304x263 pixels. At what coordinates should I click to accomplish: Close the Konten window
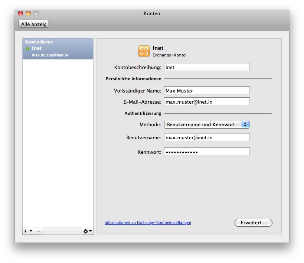tap(20, 14)
